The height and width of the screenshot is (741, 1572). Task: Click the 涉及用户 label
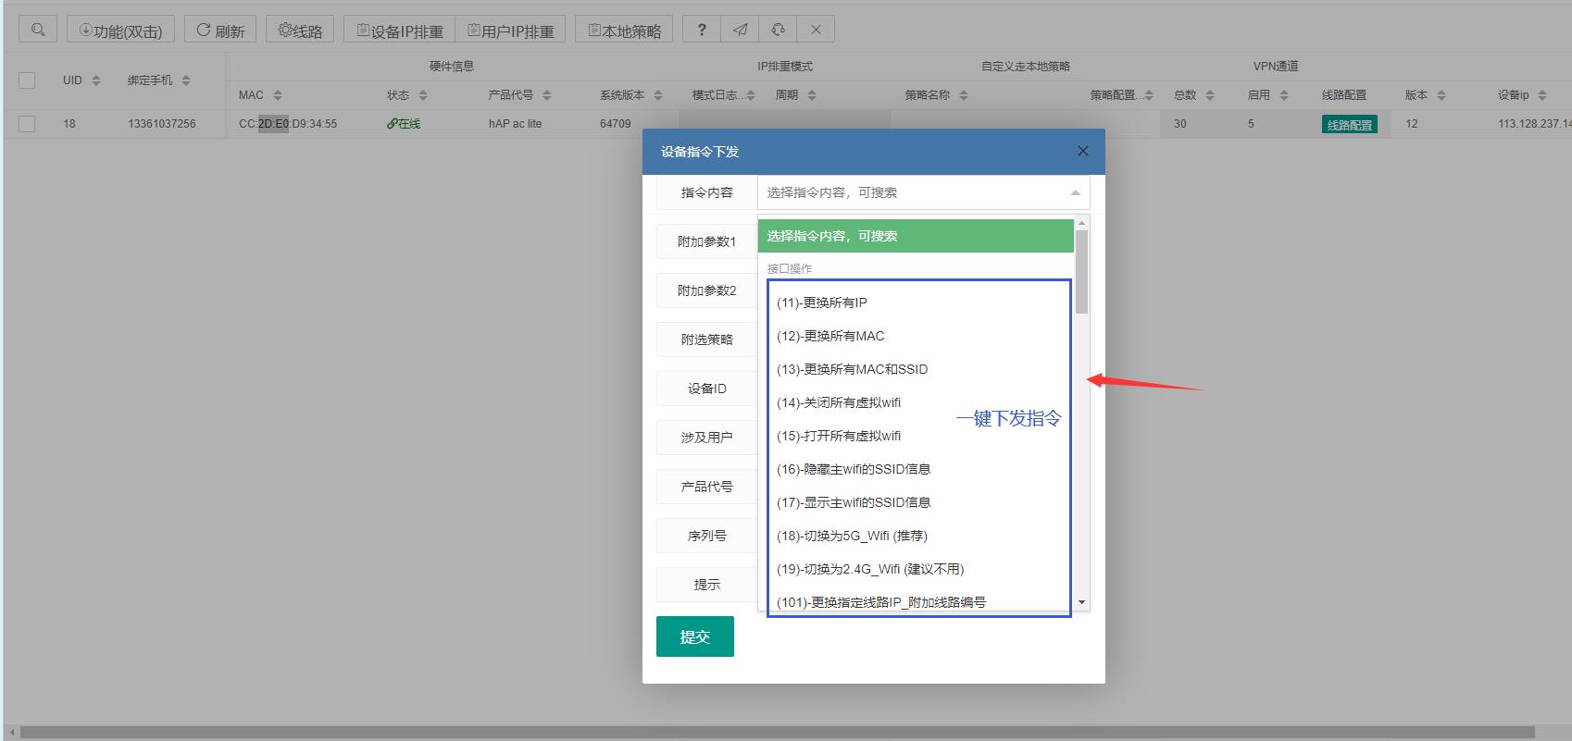707,438
